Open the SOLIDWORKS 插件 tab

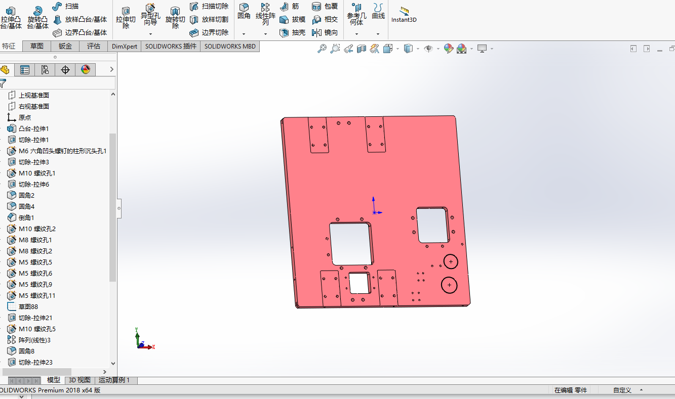click(x=171, y=46)
